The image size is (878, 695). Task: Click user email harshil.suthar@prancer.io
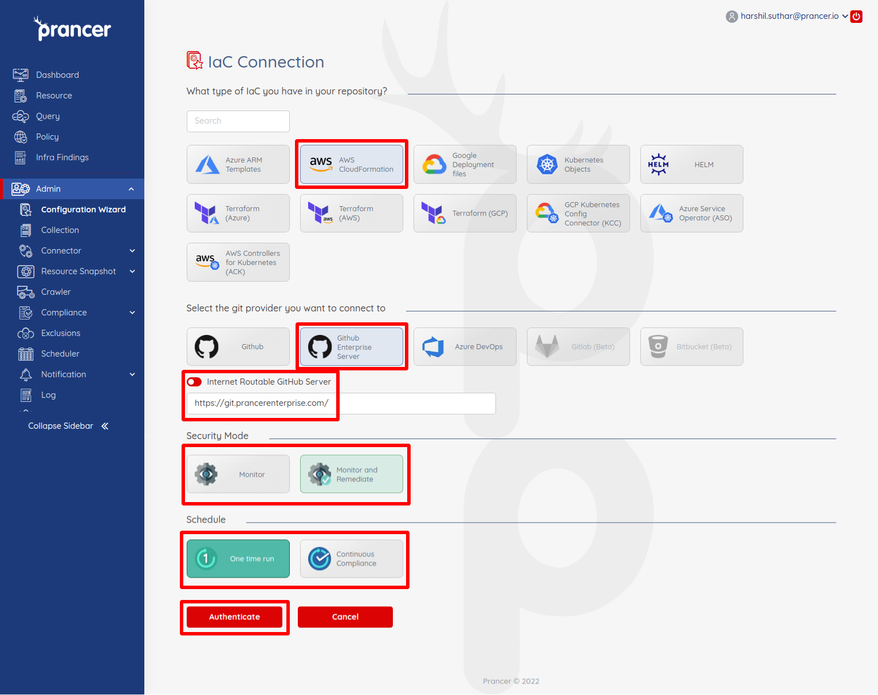click(790, 16)
